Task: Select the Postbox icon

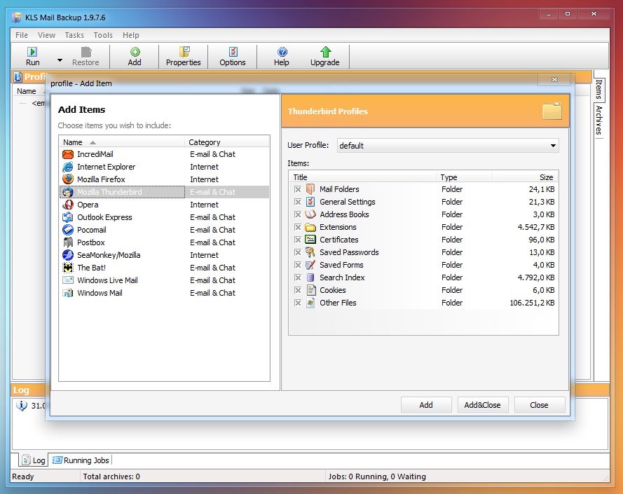Action: 68,242
